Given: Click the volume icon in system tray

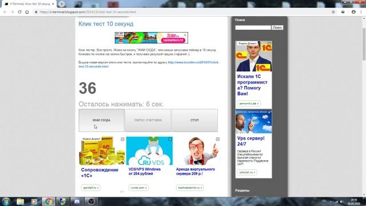Looking at the screenshot, I should (342, 201).
